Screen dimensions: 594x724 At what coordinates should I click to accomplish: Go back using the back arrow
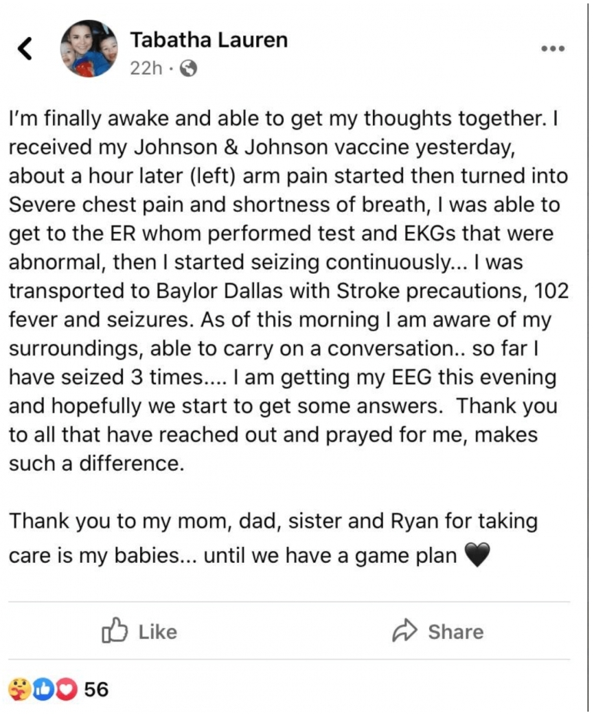(25, 48)
